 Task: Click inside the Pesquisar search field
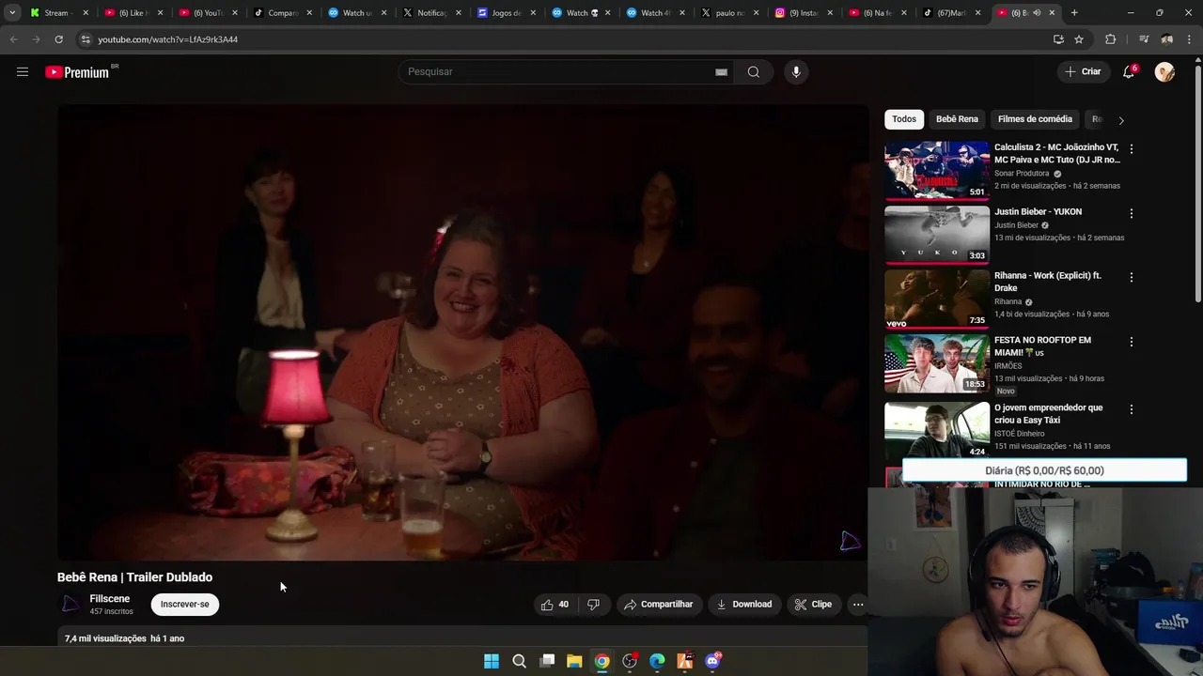point(564,72)
